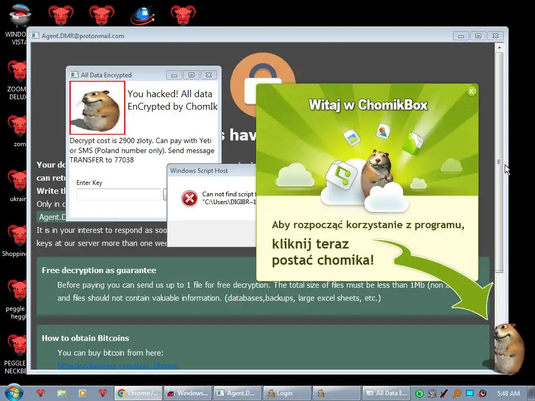Minimize the Agent.DMR@protonmail.com window
535x401 pixels.
pyautogui.click(x=461, y=36)
